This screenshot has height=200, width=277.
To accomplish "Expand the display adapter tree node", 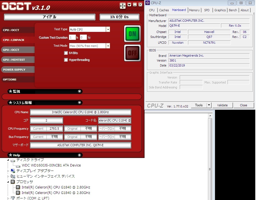I will coord(8,171).
